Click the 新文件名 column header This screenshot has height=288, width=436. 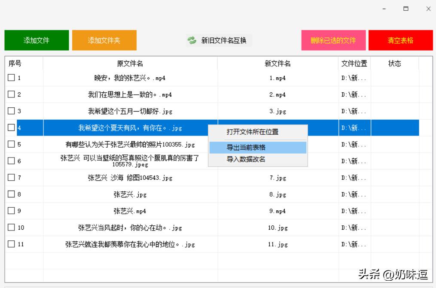click(x=277, y=64)
